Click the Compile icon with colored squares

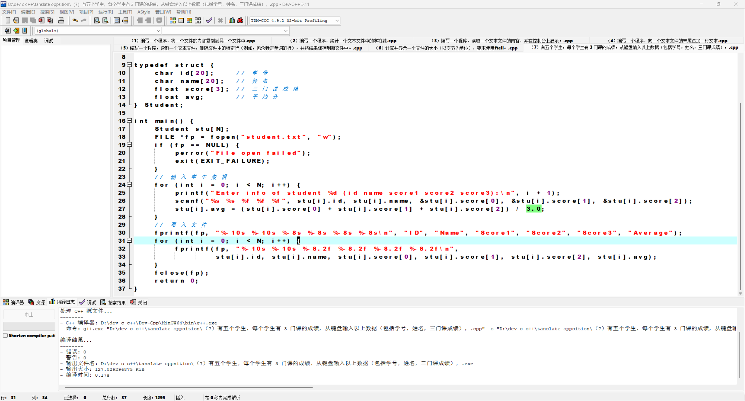click(173, 21)
